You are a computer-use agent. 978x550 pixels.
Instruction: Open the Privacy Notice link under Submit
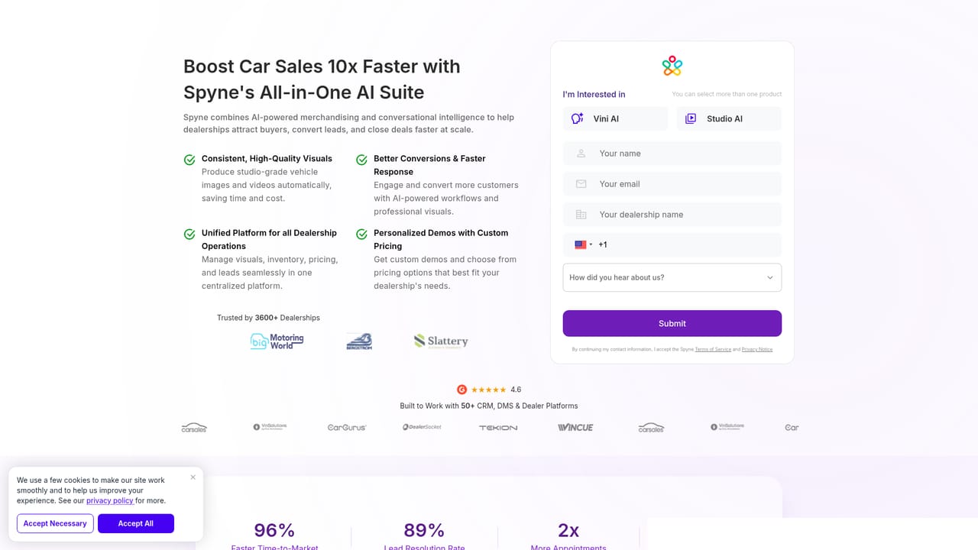click(x=757, y=349)
